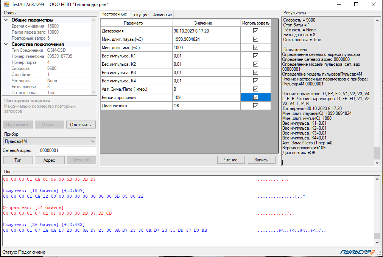The width and height of the screenshot is (383, 257).
Task: Click the Результаты panel scroll up arrow
Action: pyautogui.click(x=377, y=20)
